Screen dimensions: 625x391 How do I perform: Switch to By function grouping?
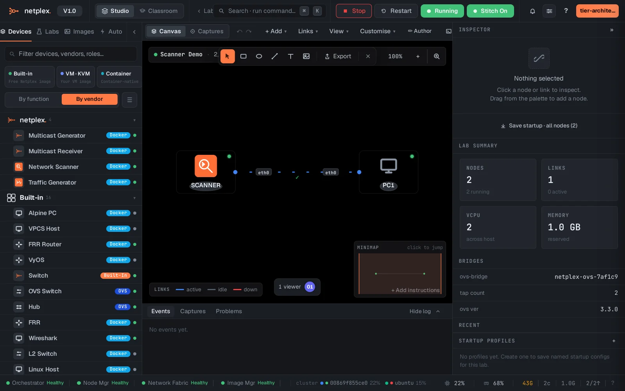click(34, 99)
